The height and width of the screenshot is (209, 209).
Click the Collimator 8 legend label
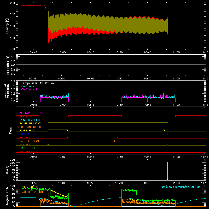click(x=29, y=86)
